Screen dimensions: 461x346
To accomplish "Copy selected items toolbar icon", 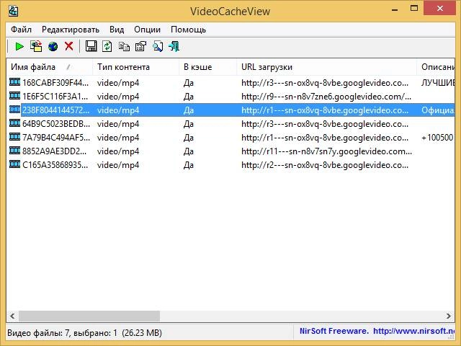I will click(124, 46).
